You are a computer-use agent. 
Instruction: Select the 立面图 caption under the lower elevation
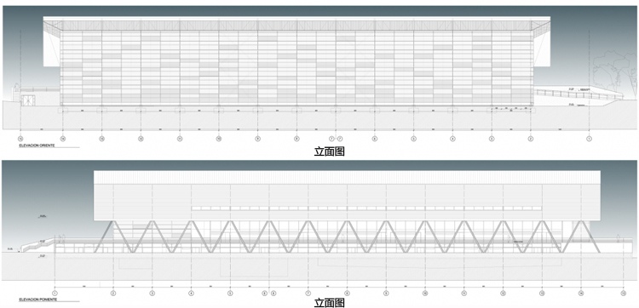[x=329, y=303]
